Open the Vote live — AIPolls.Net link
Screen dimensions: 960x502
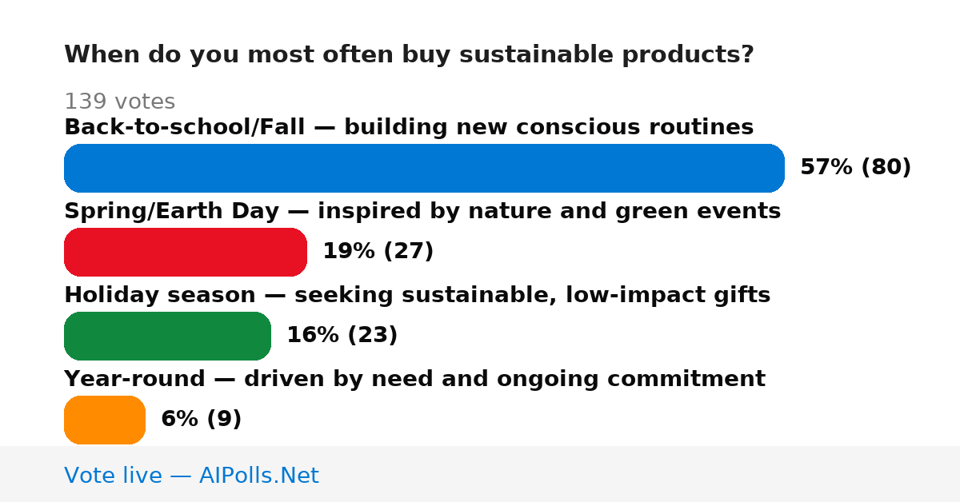point(191,476)
